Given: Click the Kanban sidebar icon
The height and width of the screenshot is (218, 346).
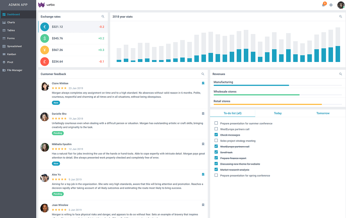Looking at the screenshot, I should pos(4,54).
